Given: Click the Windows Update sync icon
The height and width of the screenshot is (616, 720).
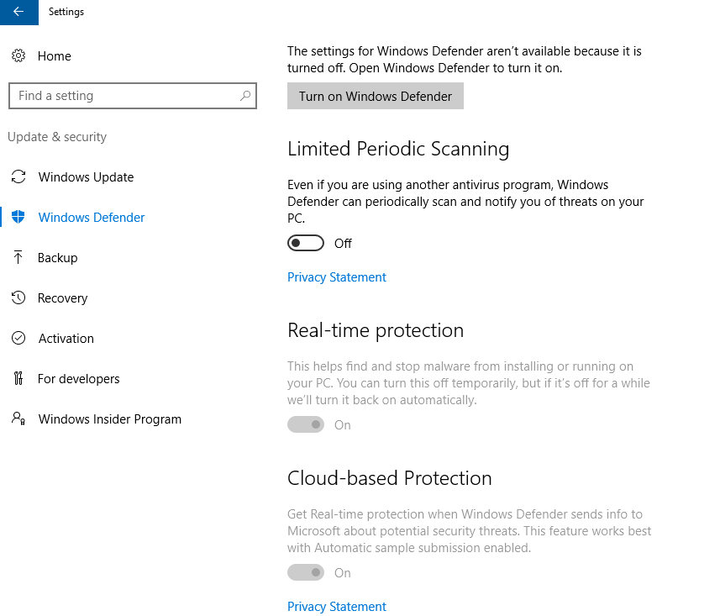Looking at the screenshot, I should tap(18, 177).
